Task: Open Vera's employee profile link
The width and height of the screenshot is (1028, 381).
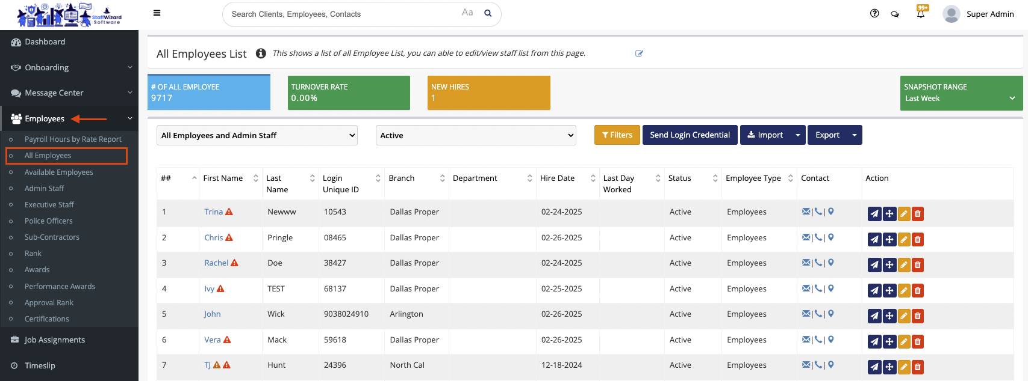Action: coord(213,340)
